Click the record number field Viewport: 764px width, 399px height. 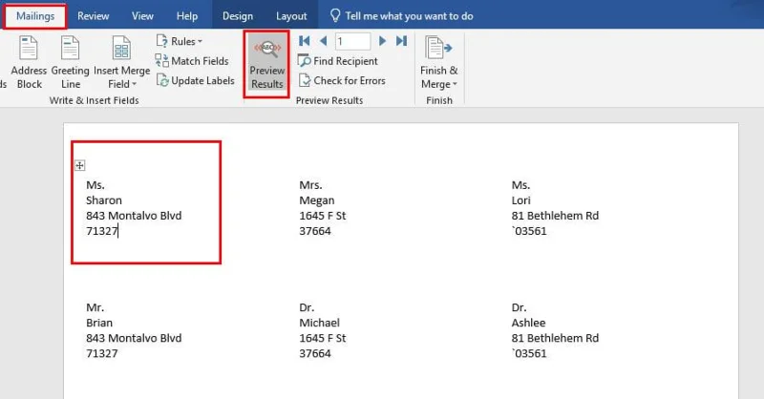tap(352, 41)
